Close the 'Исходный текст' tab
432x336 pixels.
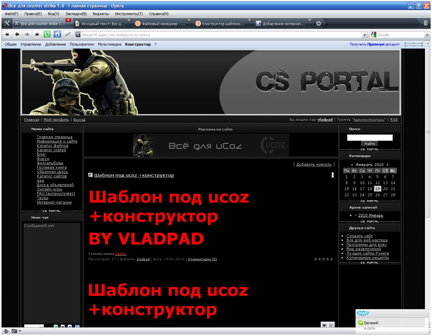pos(129,20)
